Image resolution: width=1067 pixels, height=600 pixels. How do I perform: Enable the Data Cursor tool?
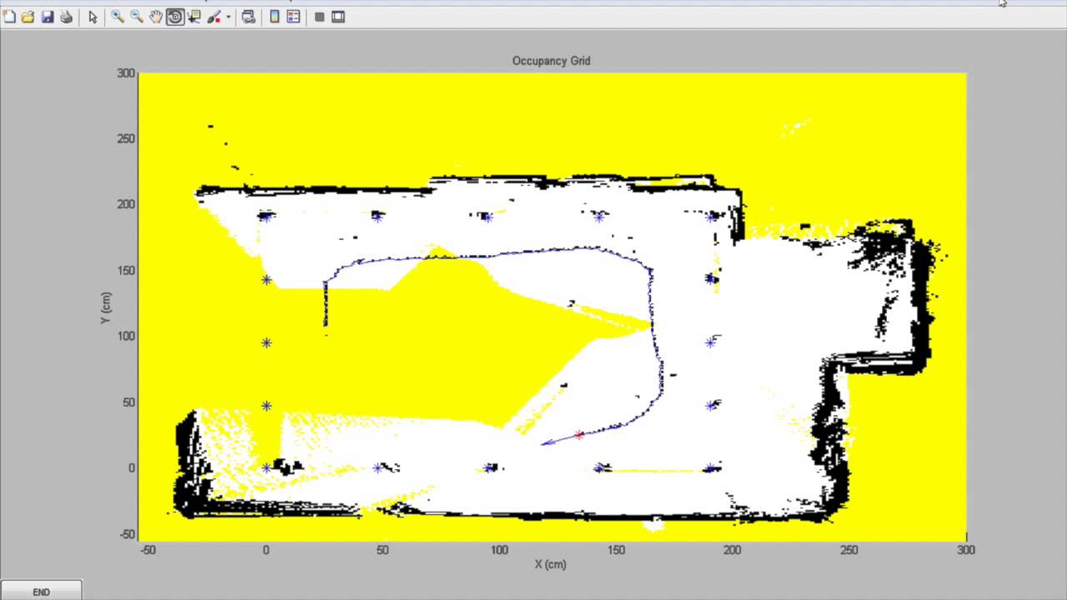tap(194, 17)
